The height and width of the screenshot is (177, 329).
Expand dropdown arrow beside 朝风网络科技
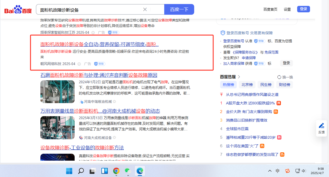click(79, 64)
